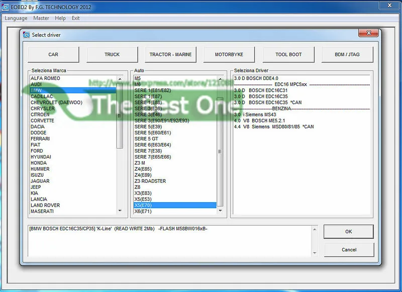Click the Auto list scrollbar thumb
This screenshot has width=402, height=292.
pos(220,152)
